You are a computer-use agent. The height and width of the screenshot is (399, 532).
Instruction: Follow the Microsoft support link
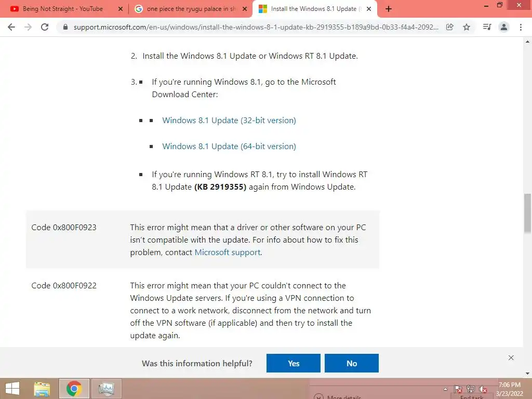pos(228,252)
